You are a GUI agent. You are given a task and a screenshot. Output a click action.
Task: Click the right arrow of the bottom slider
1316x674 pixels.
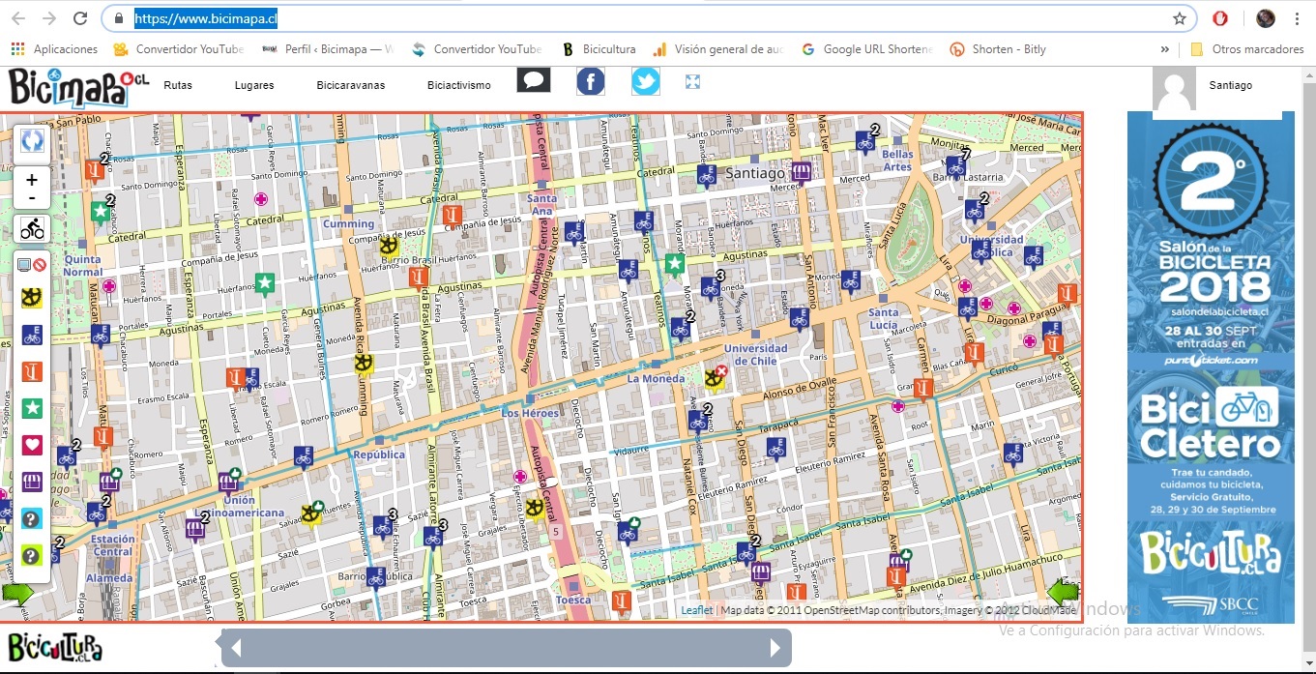[x=775, y=648]
